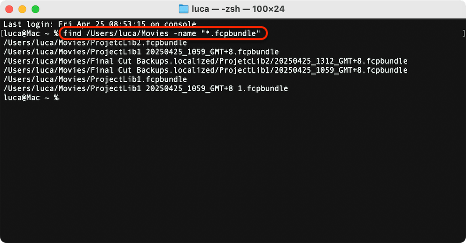Click the right bracket mark on command line
This screenshot has width=466, height=243.
[464, 33]
